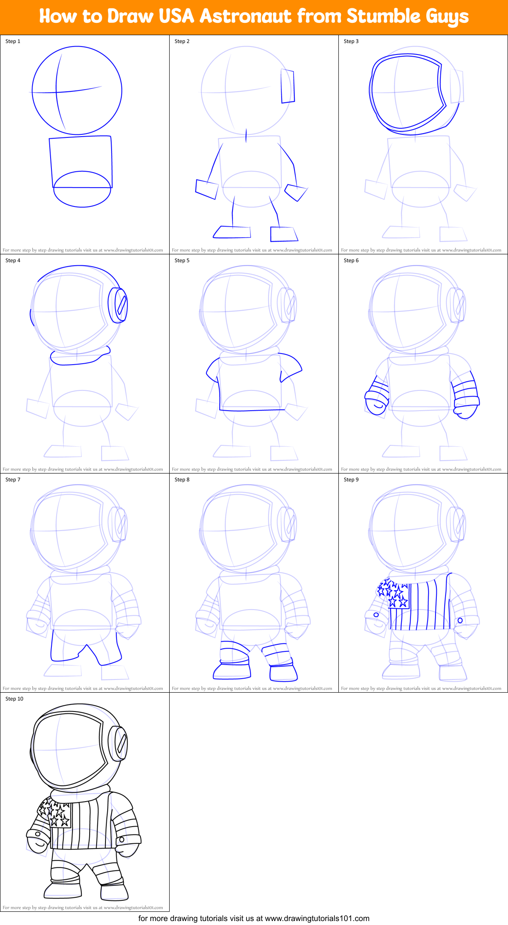Click the Step 10 panel website credit line

[x=83, y=908]
